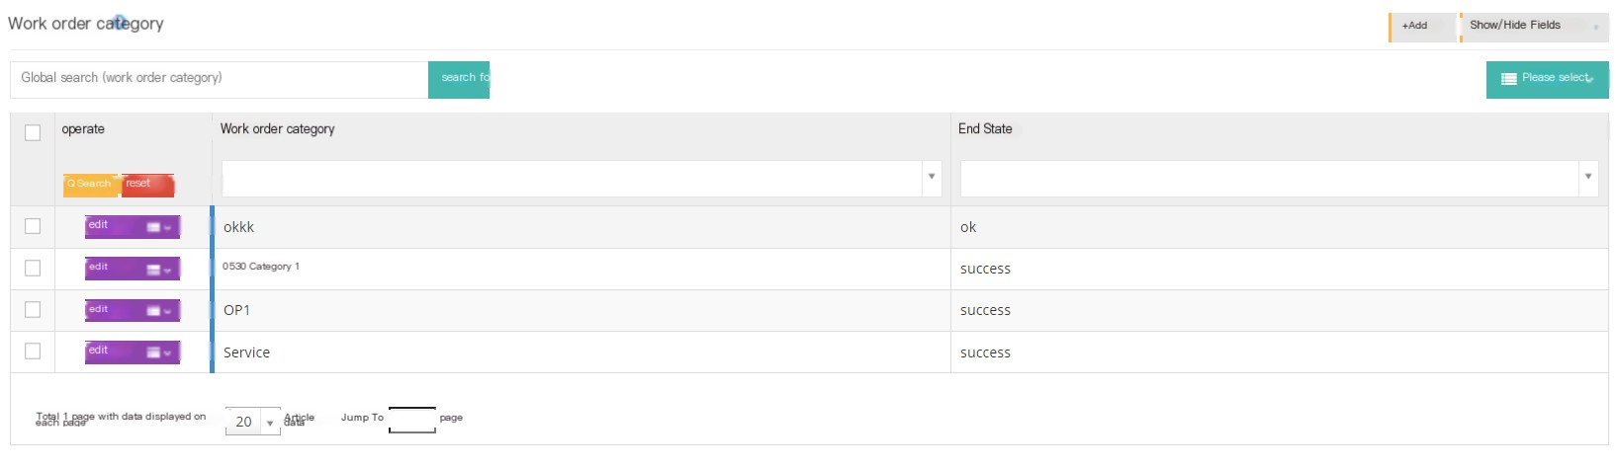Screen dimensions: 1616x469
Task: Expand the Work order category filter dropdown
Action: click(931, 178)
